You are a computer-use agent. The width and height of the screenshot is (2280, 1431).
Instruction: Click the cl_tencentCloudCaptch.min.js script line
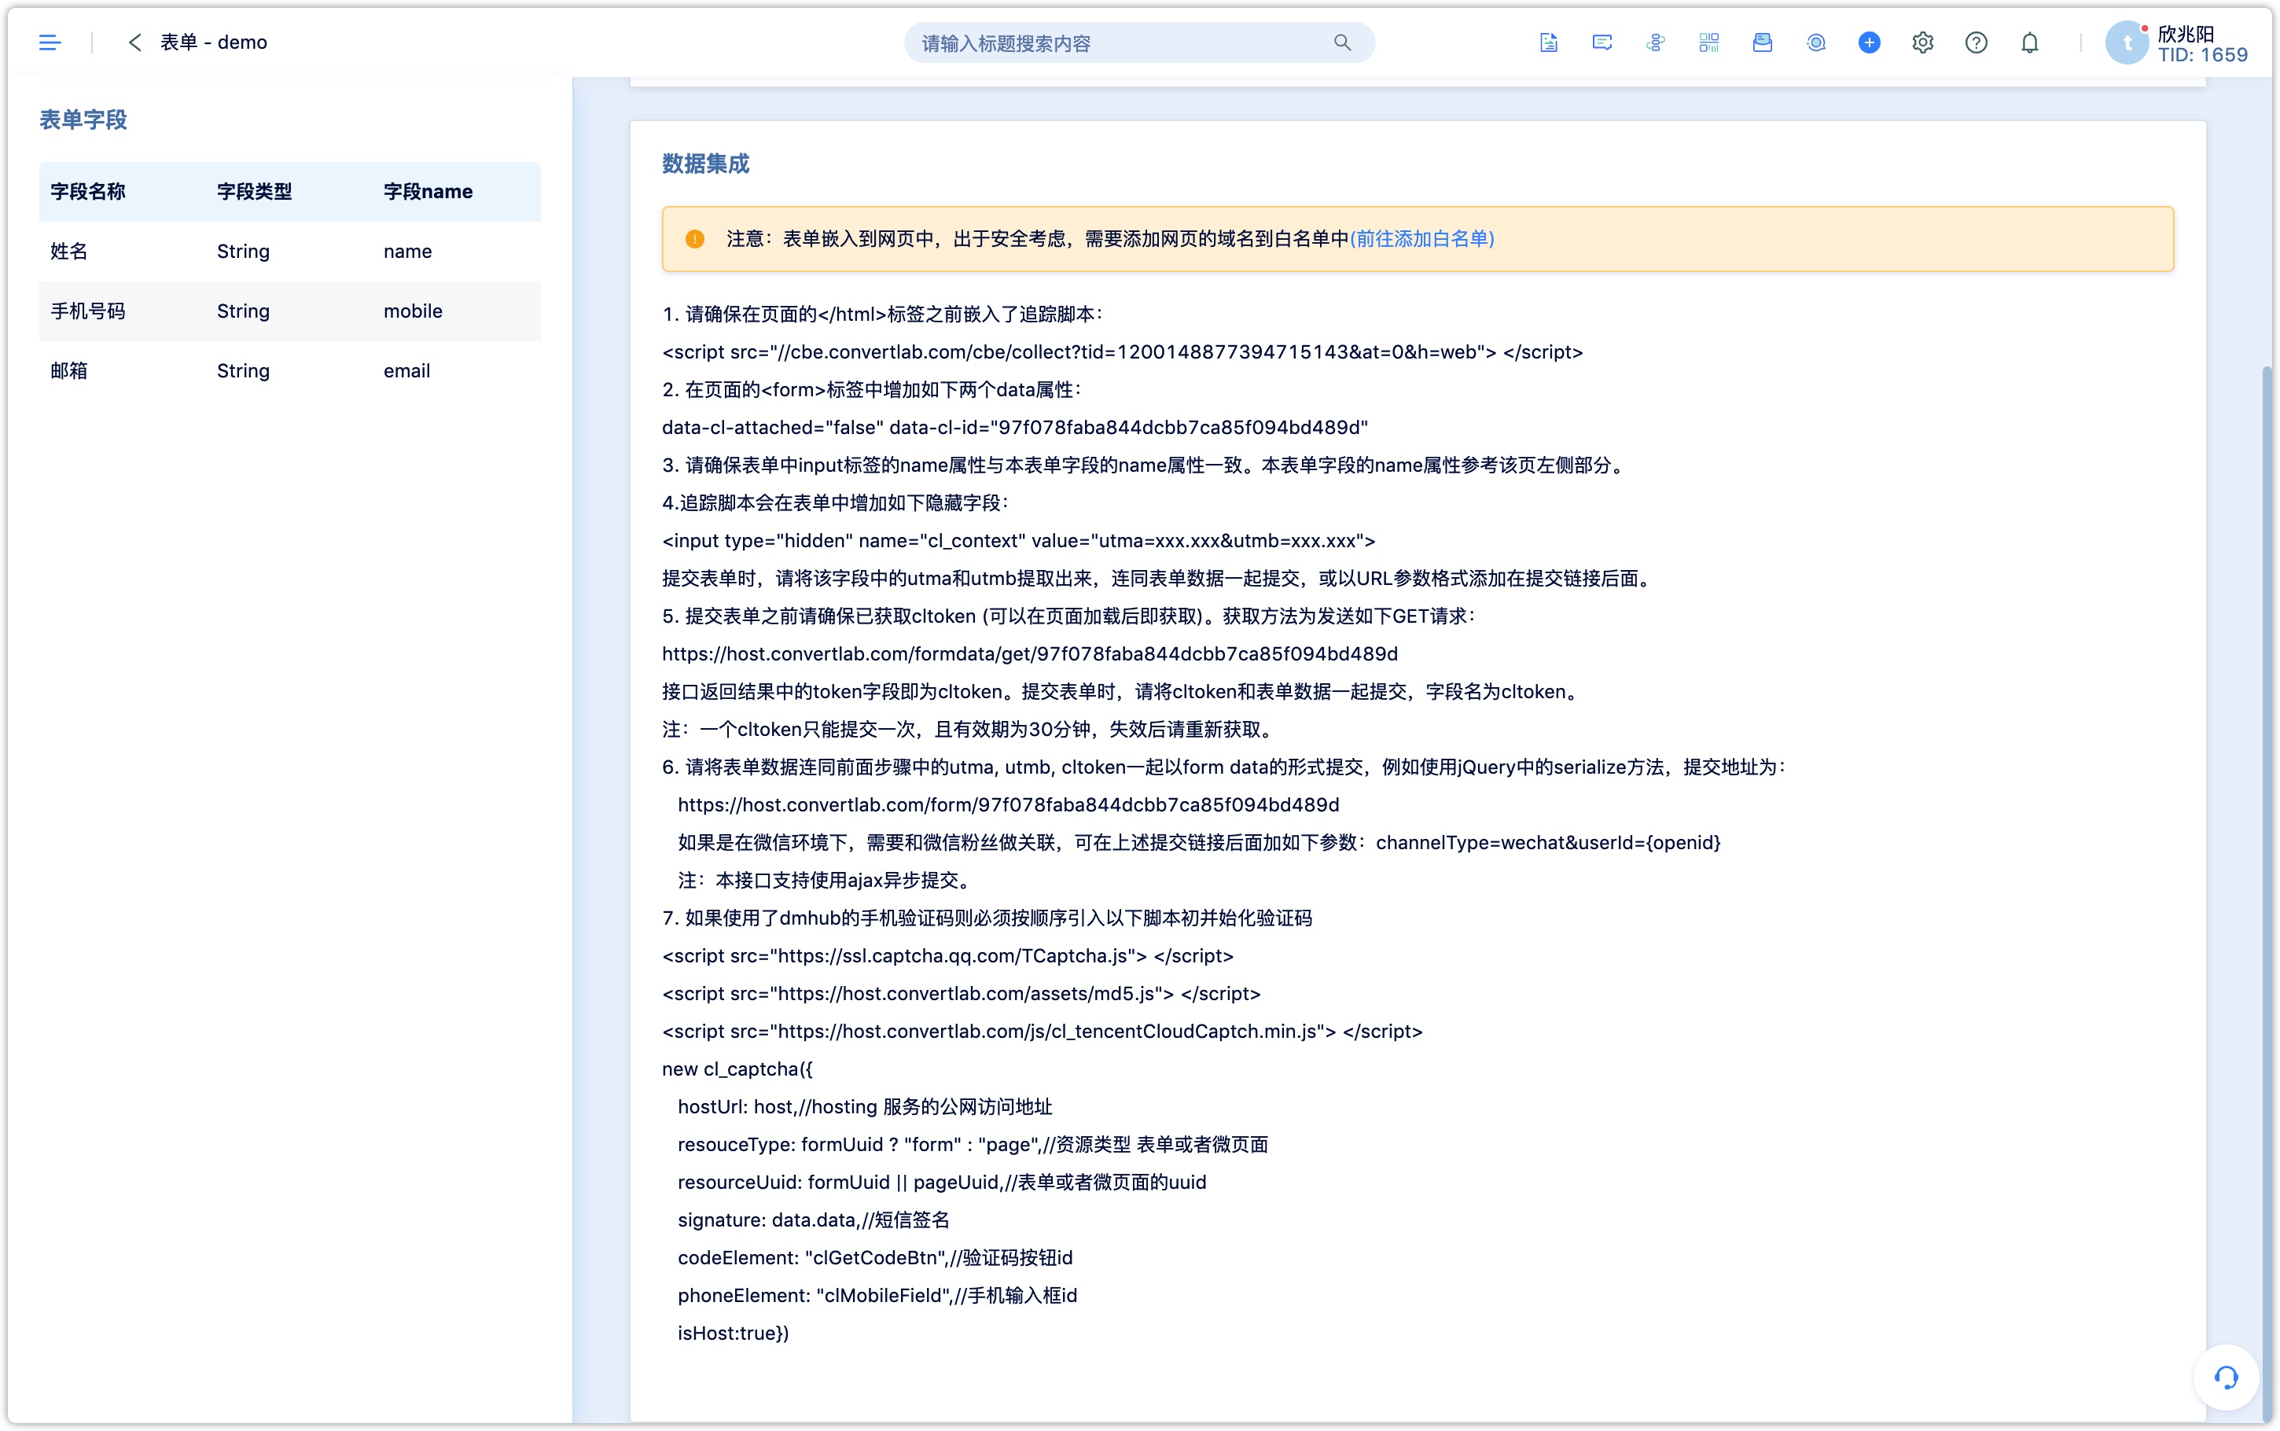pyautogui.click(x=1042, y=1031)
